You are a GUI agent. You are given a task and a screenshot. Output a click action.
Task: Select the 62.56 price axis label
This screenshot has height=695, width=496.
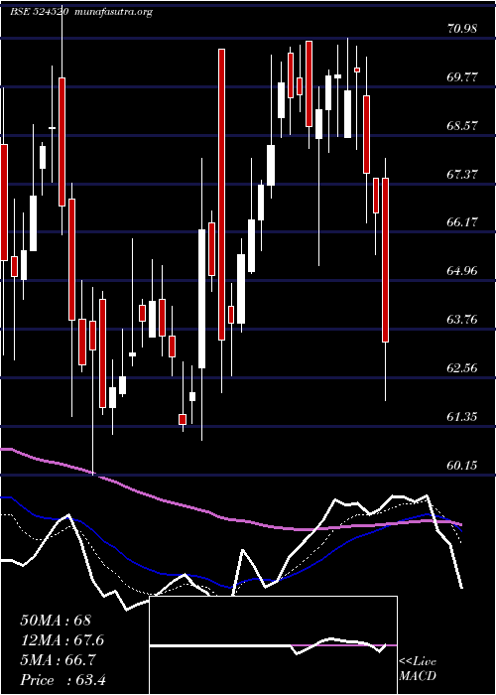click(462, 368)
